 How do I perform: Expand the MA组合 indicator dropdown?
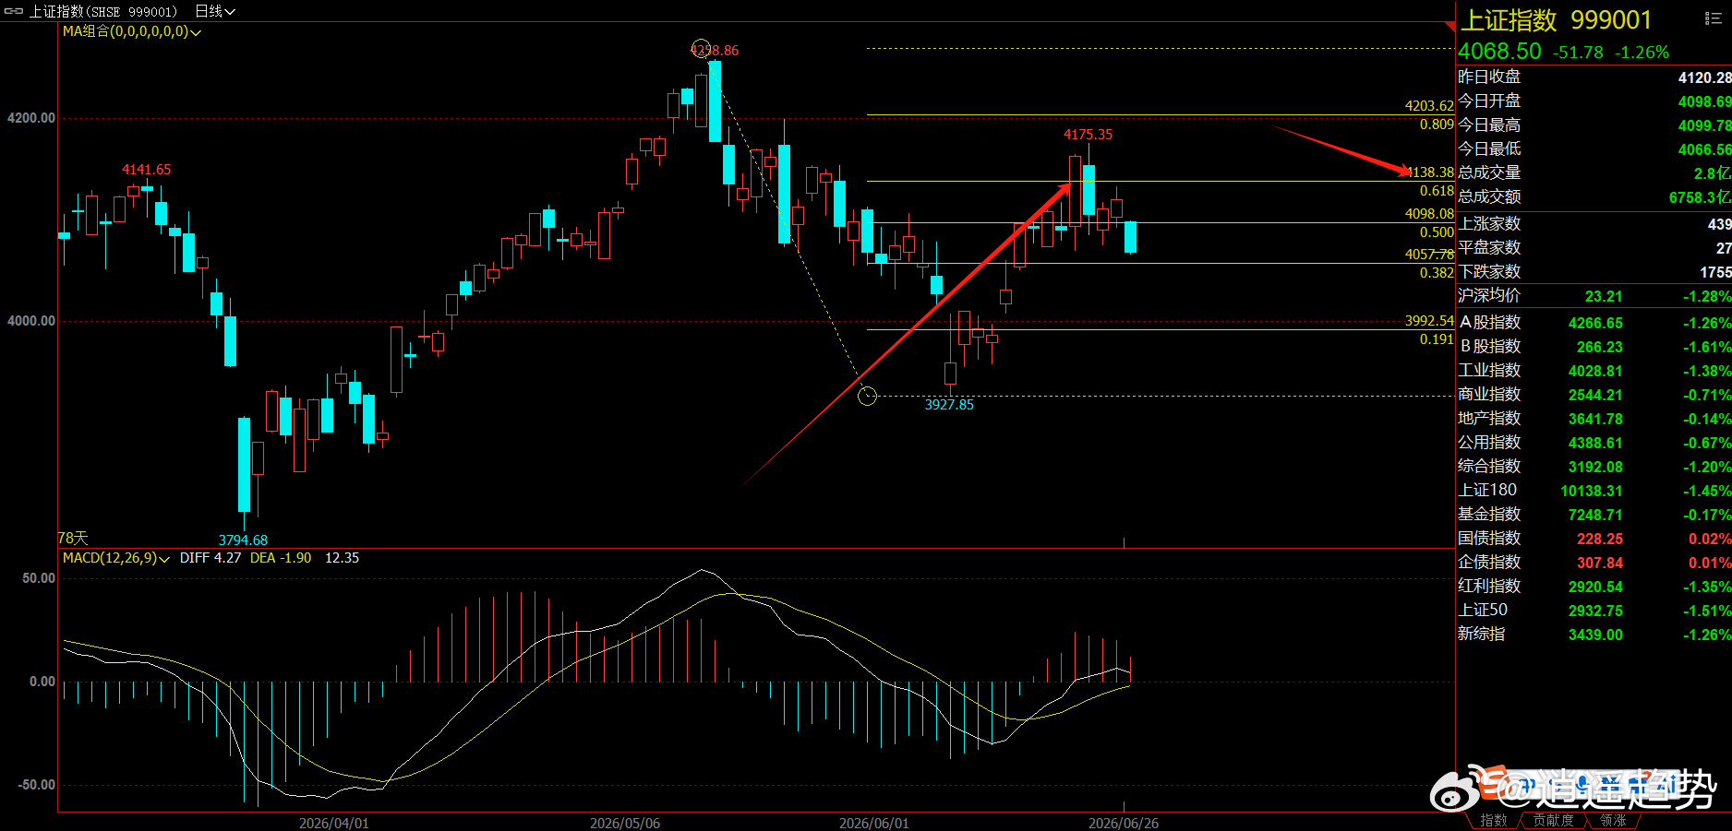(x=132, y=31)
